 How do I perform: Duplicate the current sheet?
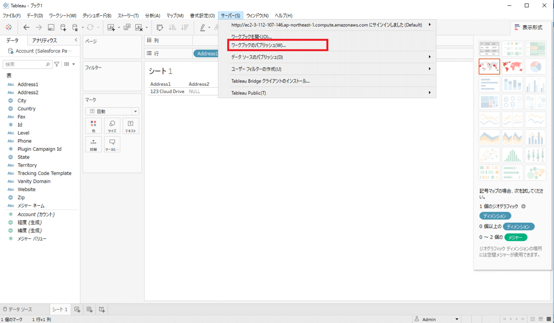pyautogui.click(x=127, y=28)
